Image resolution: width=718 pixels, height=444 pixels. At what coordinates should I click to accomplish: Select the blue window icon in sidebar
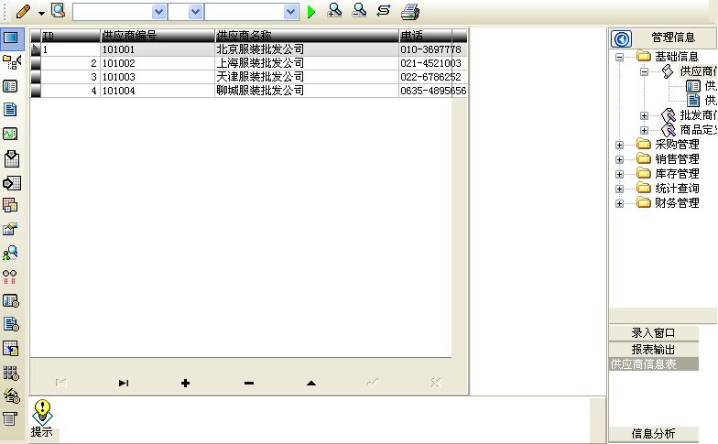pos(11,37)
